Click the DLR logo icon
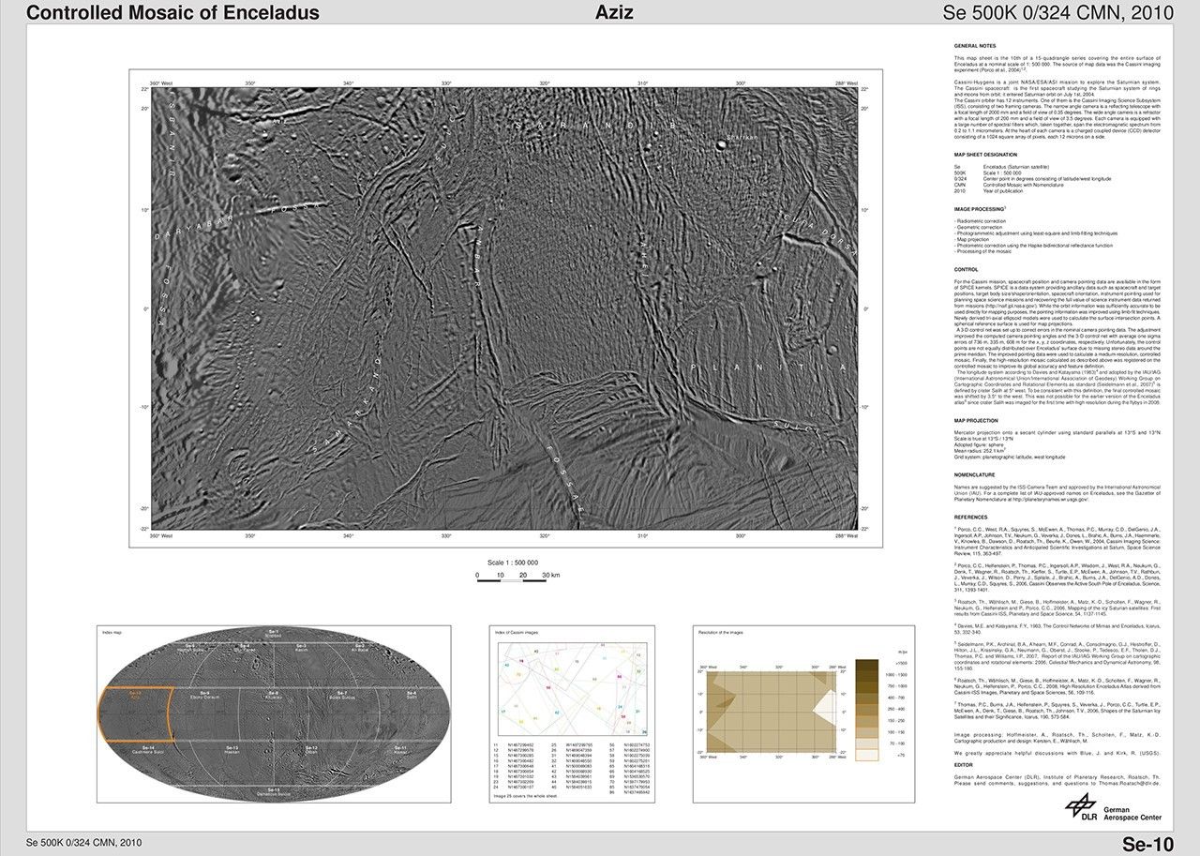 1082,807
